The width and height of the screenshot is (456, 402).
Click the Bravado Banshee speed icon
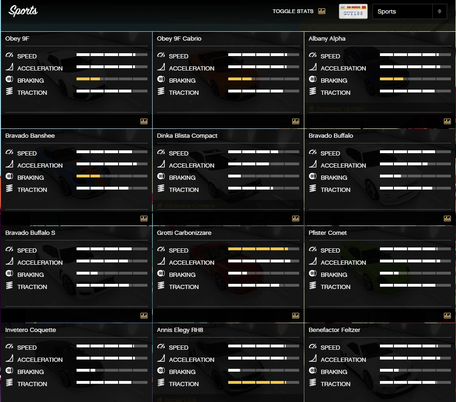[9, 152]
